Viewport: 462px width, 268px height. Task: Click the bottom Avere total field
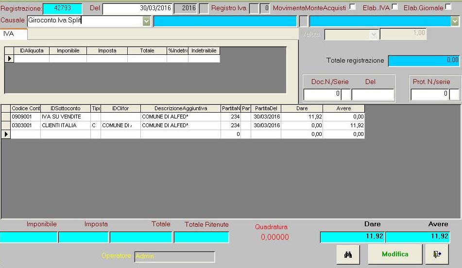tap(417, 237)
